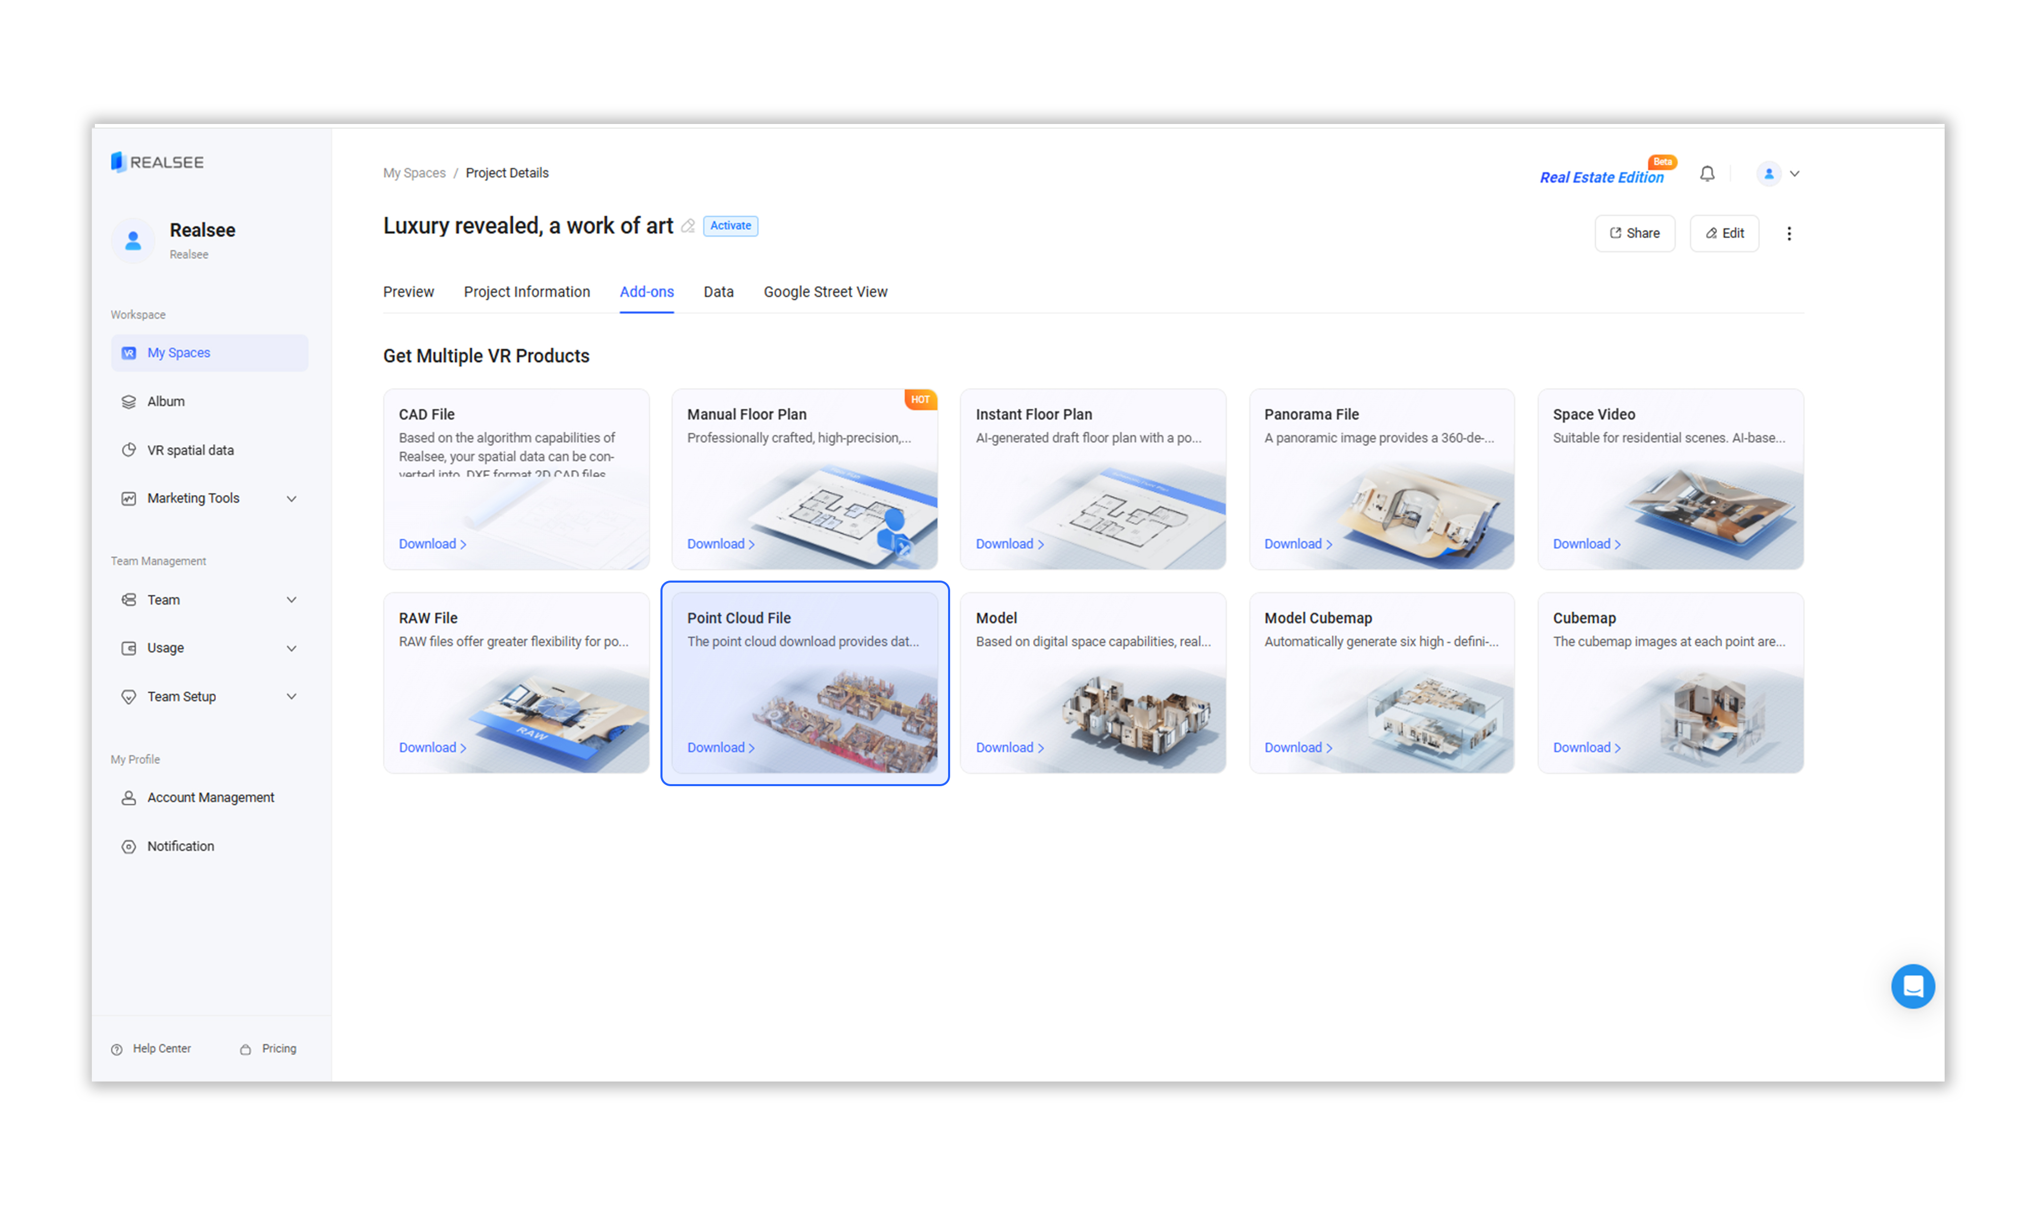2040x1205 pixels.
Task: Click the Activate badge
Action: click(x=730, y=225)
